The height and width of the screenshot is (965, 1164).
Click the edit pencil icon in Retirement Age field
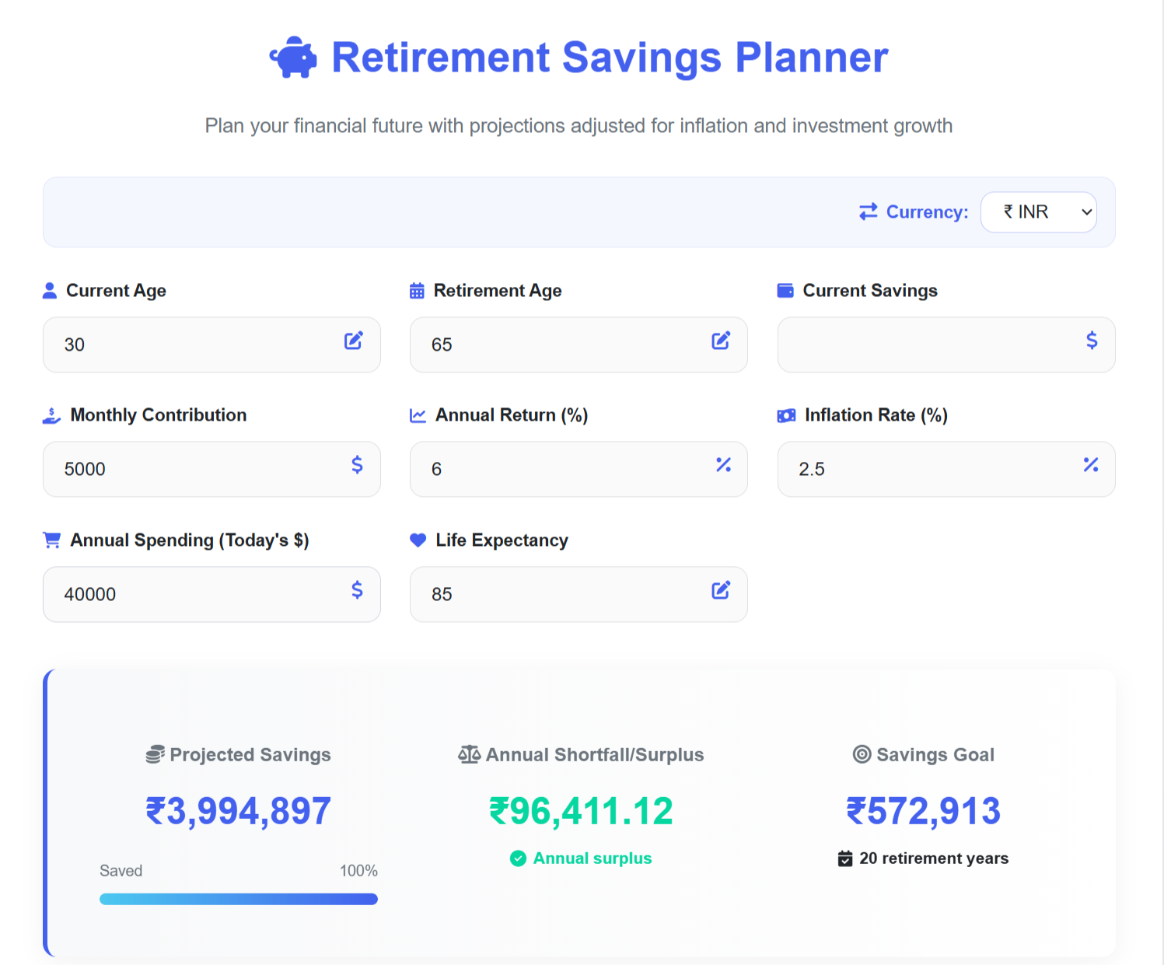pos(721,340)
